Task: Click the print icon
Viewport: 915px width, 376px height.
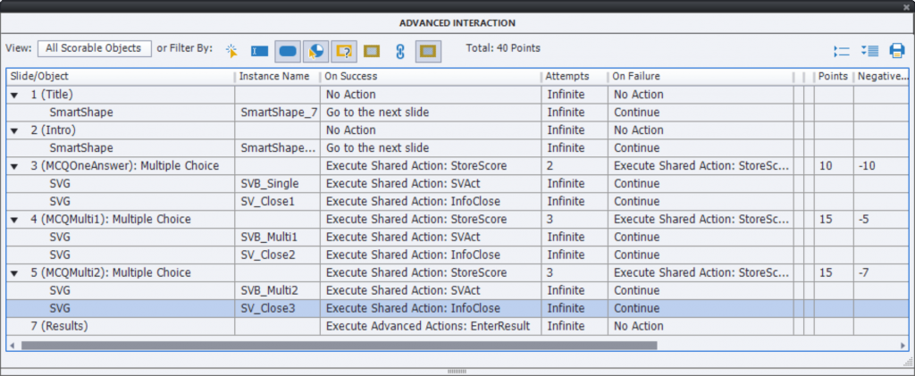Action: [896, 50]
